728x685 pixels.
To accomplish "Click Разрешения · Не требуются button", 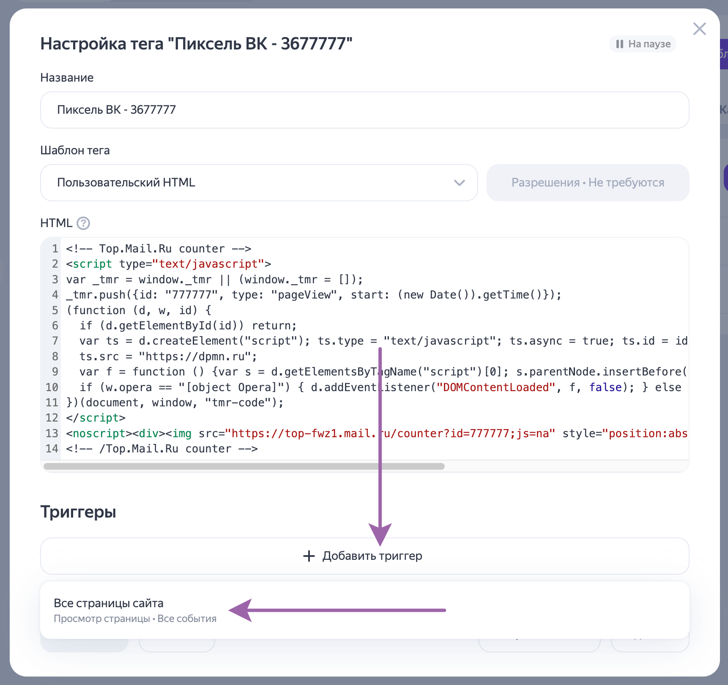I will [x=587, y=183].
